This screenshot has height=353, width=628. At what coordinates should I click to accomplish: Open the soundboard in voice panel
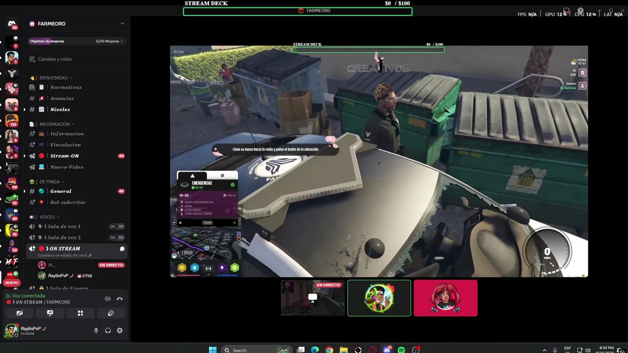tap(111, 313)
